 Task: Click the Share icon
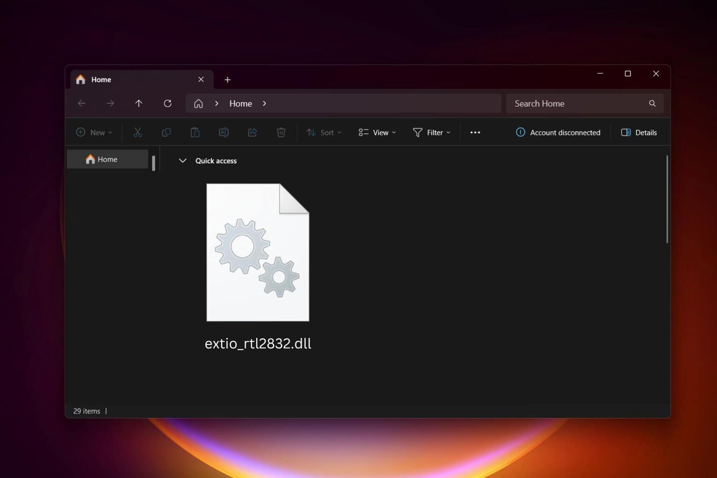[253, 133]
